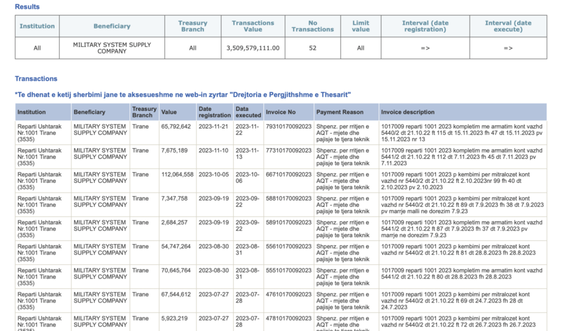The image size is (585, 331).
Task: Click the executed date 2023-11-13
Action: pos(247,154)
